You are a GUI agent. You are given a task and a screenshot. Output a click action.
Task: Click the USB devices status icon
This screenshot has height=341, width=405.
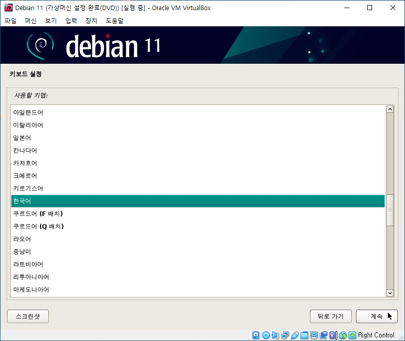point(295,335)
